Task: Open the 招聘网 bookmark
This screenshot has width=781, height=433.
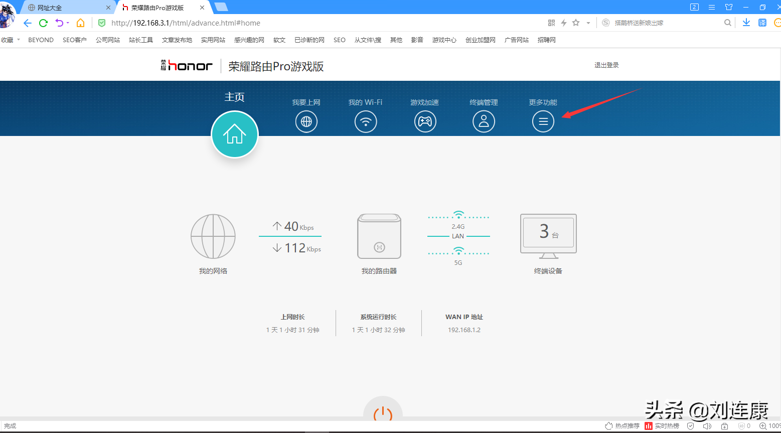Action: [547, 40]
